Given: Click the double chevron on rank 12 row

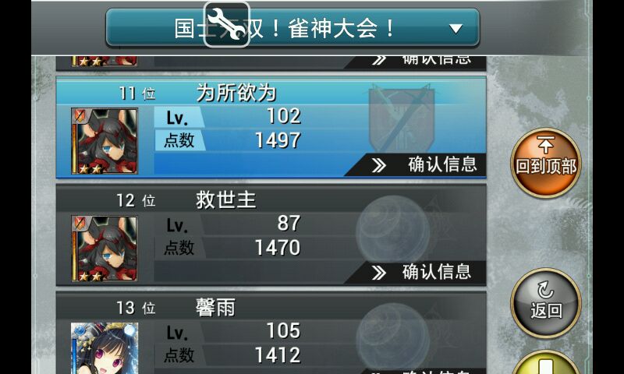Looking at the screenshot, I should [x=379, y=273].
